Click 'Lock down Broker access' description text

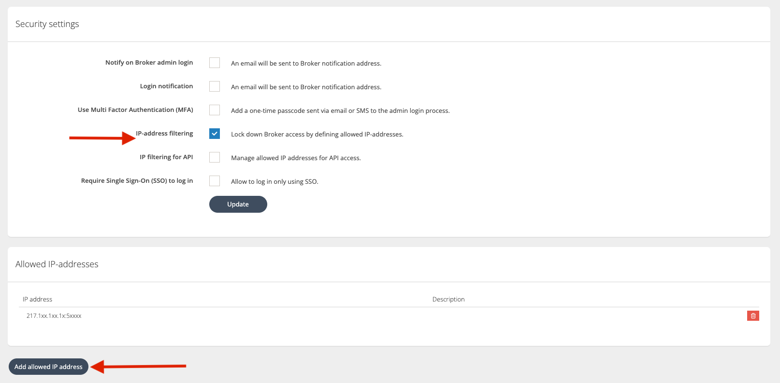click(317, 135)
